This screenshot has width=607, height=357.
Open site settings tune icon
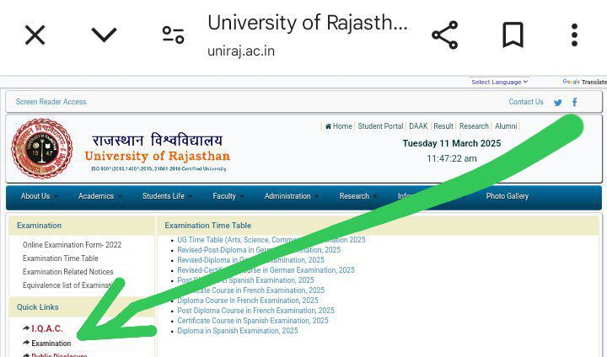(173, 35)
